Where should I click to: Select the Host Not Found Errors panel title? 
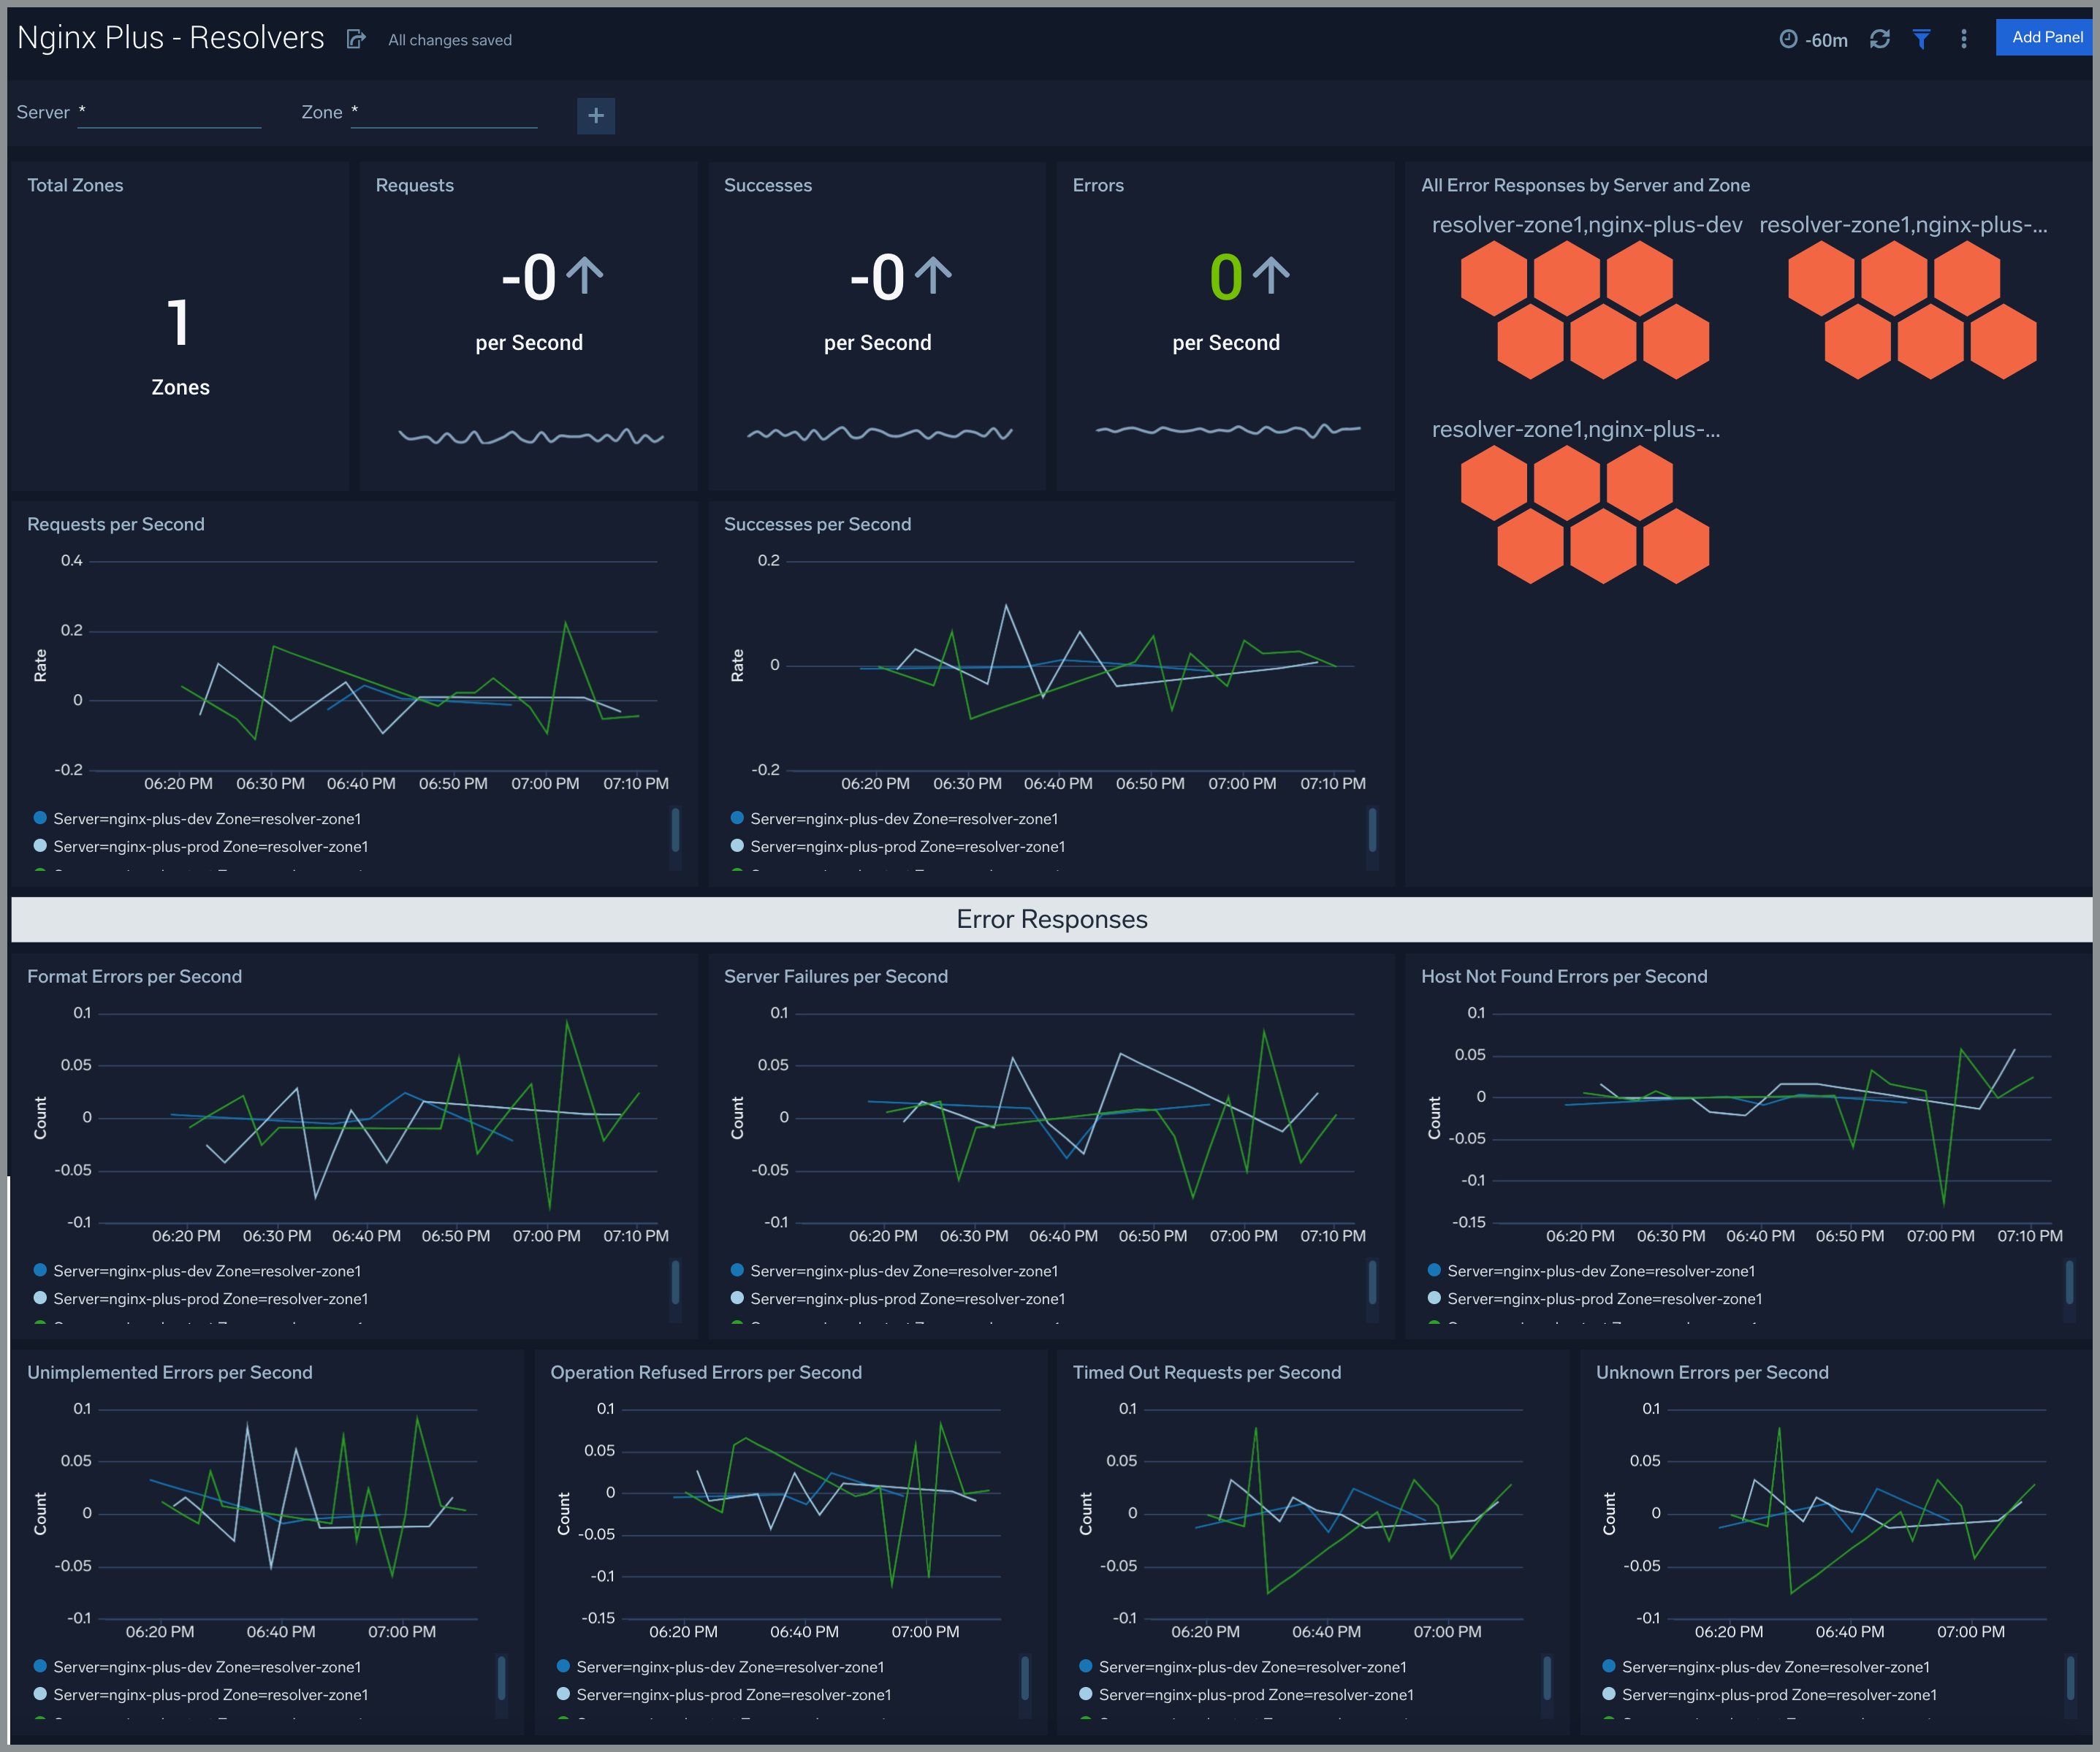tap(1564, 977)
